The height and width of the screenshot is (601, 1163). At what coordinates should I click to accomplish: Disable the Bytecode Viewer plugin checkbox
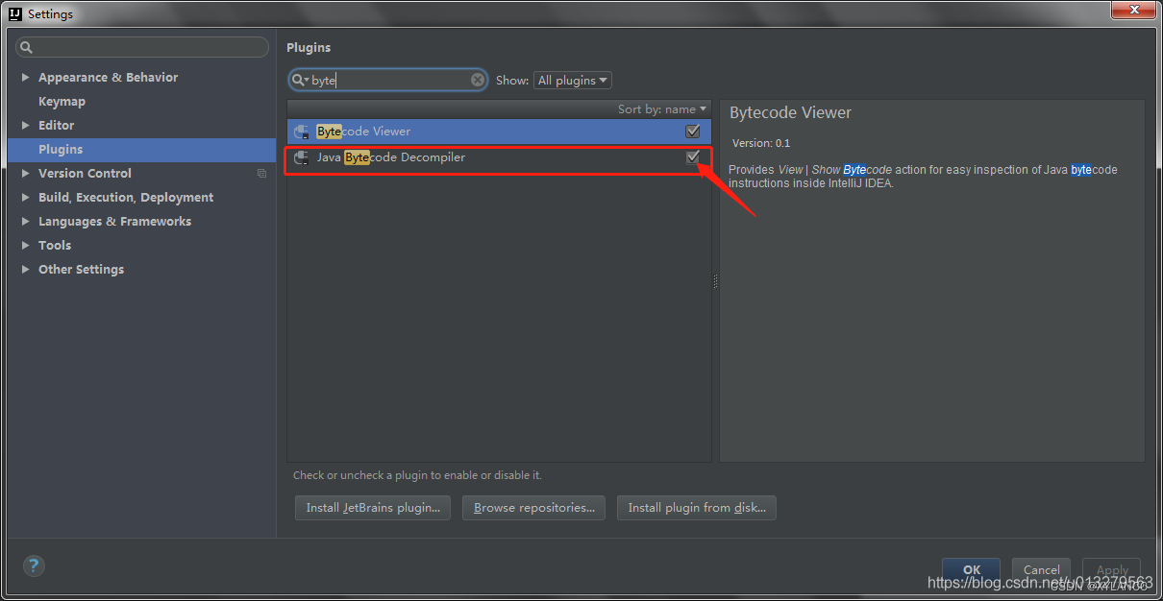point(692,132)
